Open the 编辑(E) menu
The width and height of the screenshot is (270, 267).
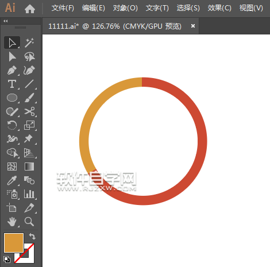(x=94, y=8)
